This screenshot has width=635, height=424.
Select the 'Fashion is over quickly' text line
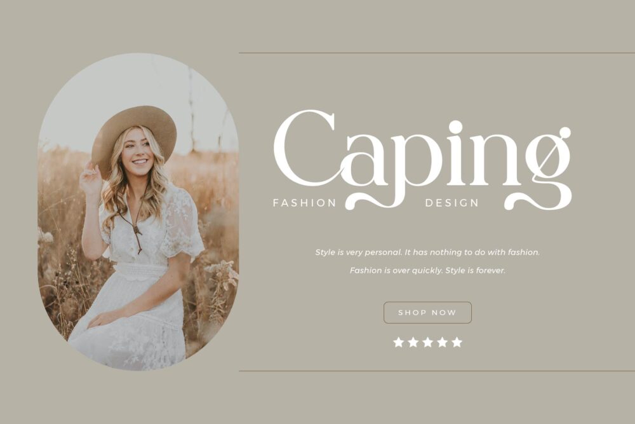point(427,270)
